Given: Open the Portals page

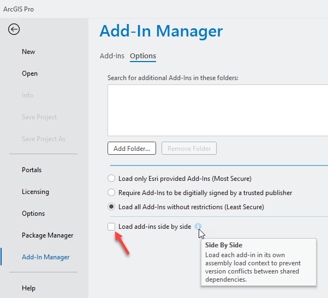Looking at the screenshot, I should point(32,170).
